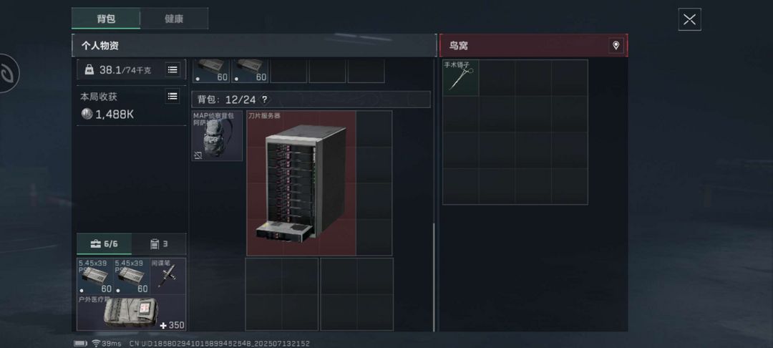
Task: Click the backpack help question mark icon
Action: click(265, 100)
